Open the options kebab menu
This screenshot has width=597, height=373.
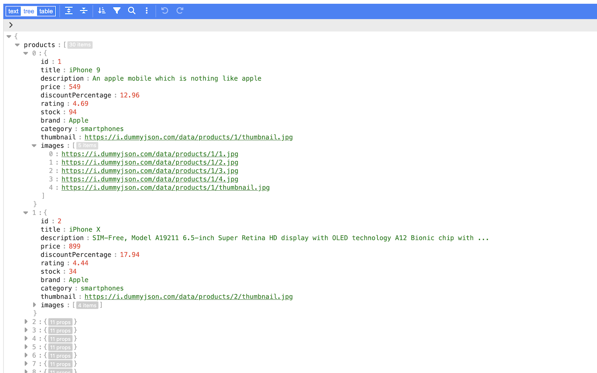[146, 10]
